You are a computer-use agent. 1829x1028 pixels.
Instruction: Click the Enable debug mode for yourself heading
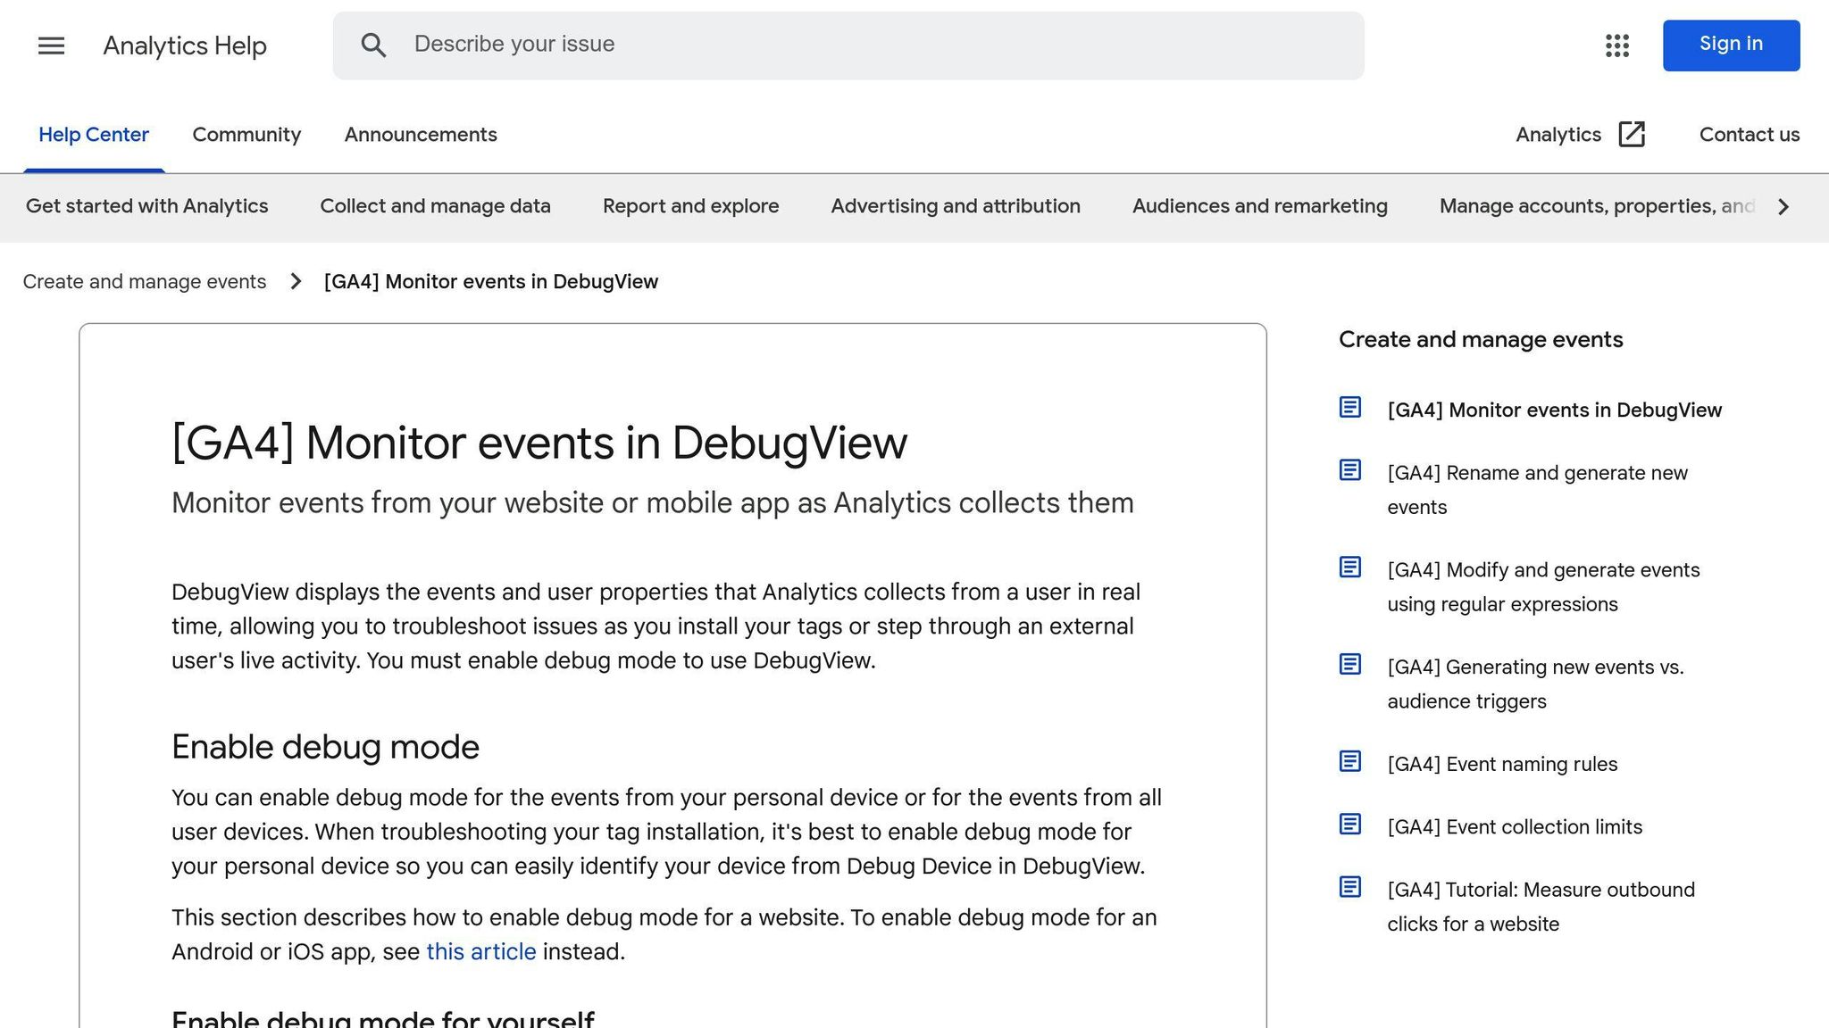click(383, 1018)
